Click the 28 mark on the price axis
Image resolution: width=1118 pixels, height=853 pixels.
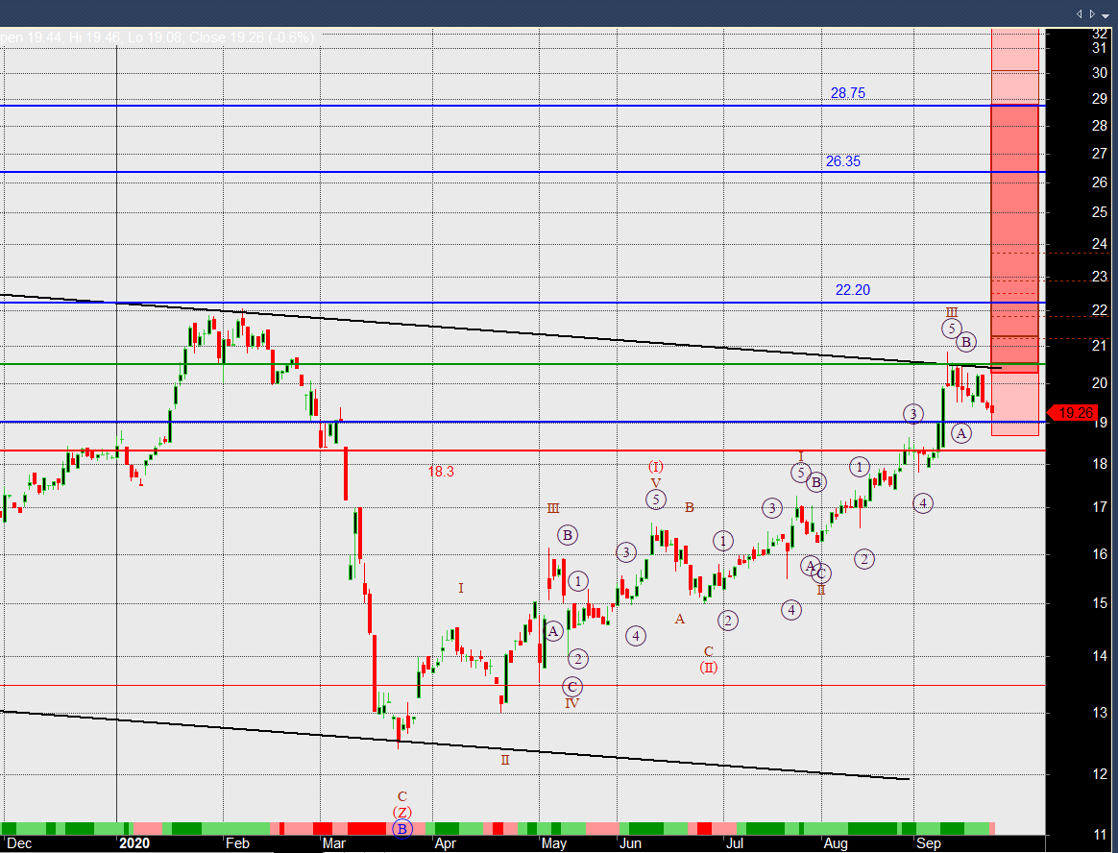1100,126
